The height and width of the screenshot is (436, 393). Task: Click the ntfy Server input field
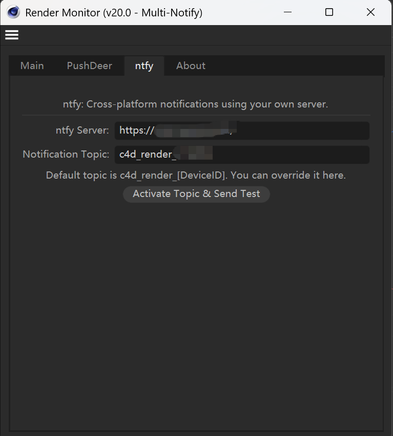pyautogui.click(x=242, y=130)
